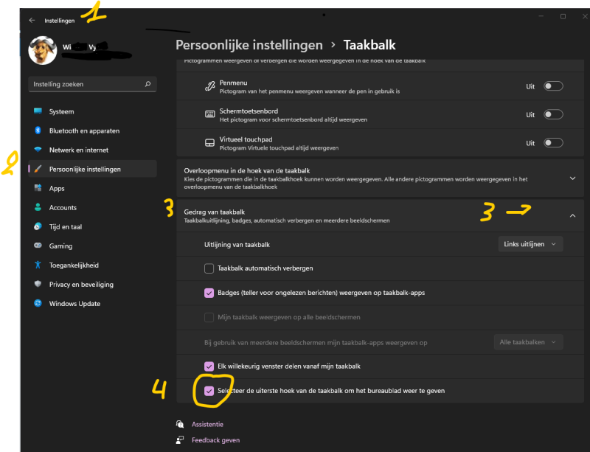Image resolution: width=590 pixels, height=452 pixels.
Task: Expand Overloopmenu in de hoek section
Action: point(573,178)
